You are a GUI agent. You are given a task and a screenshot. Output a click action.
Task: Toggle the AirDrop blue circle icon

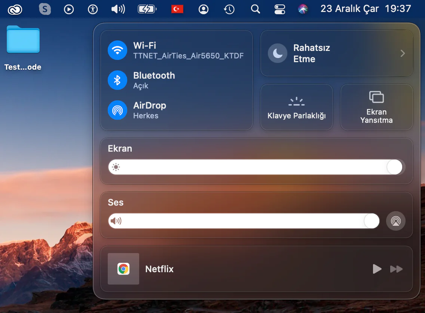point(117,110)
